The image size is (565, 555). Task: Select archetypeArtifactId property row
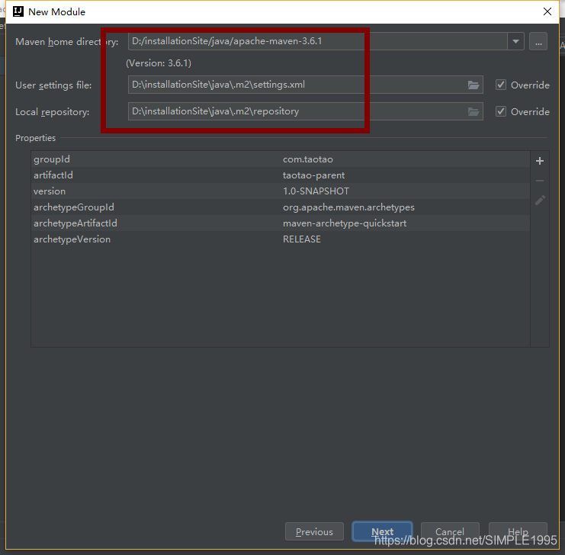tap(281, 223)
